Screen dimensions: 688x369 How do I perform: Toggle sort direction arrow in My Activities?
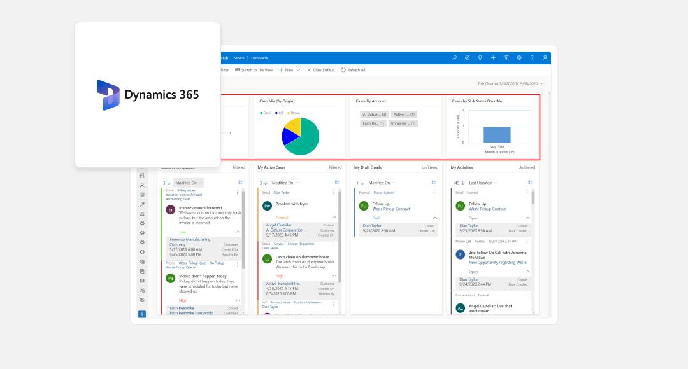pyautogui.click(x=463, y=183)
